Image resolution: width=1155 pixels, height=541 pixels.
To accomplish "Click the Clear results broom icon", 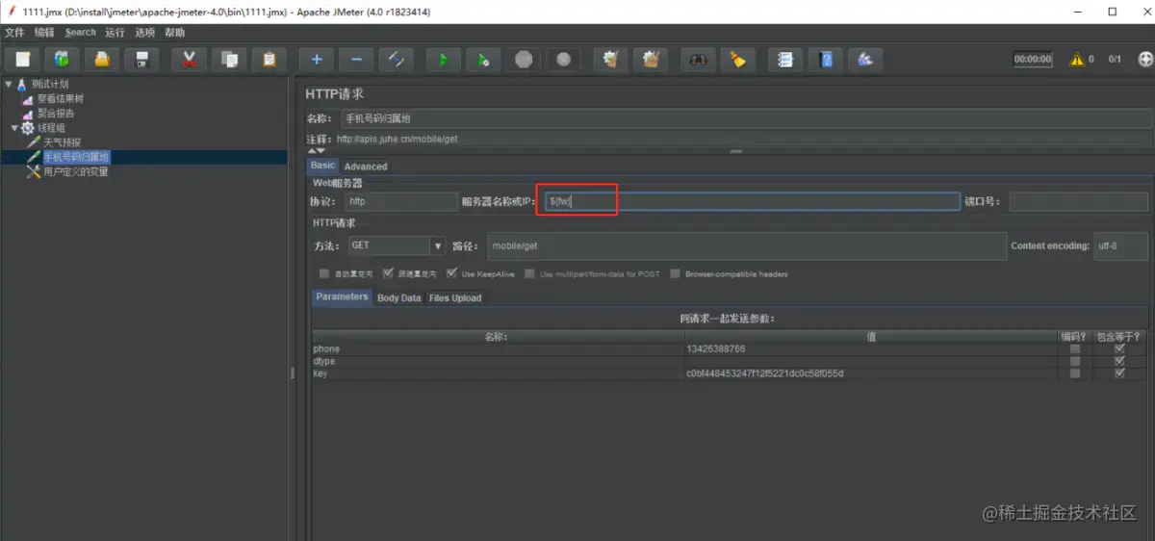I will (610, 60).
